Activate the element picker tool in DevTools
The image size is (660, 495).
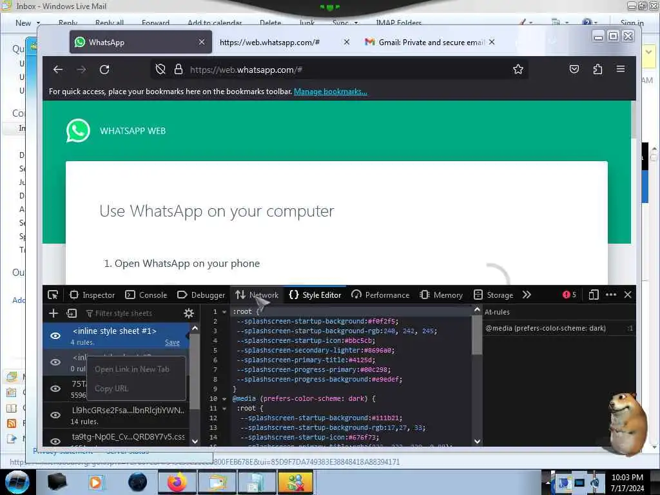[53, 295]
